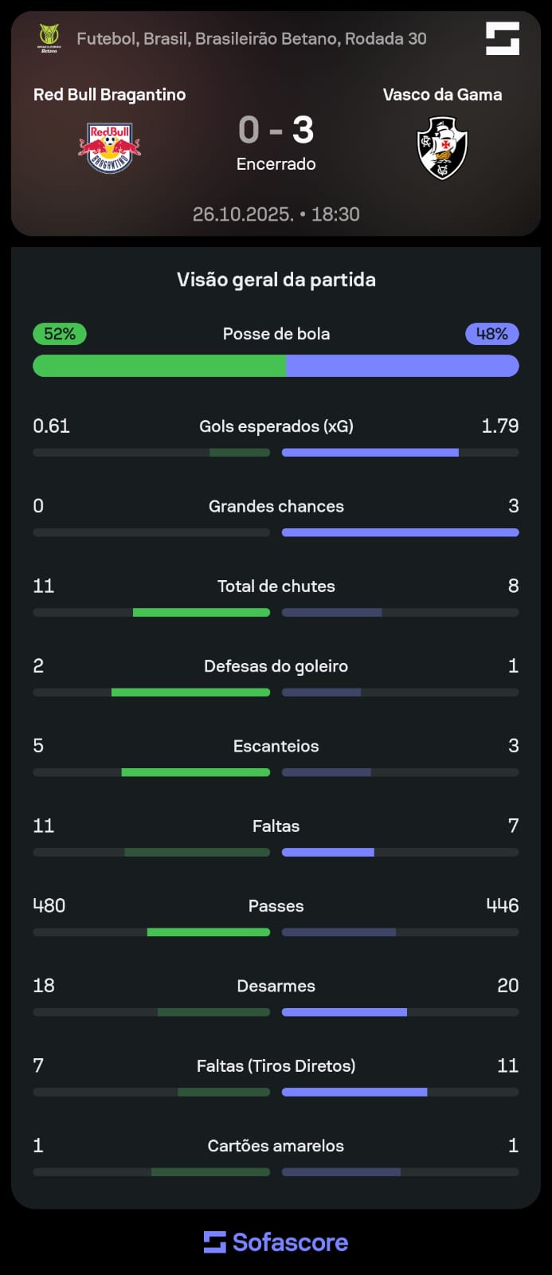
Task: Click the green segment of possession bar
Action: (x=159, y=366)
